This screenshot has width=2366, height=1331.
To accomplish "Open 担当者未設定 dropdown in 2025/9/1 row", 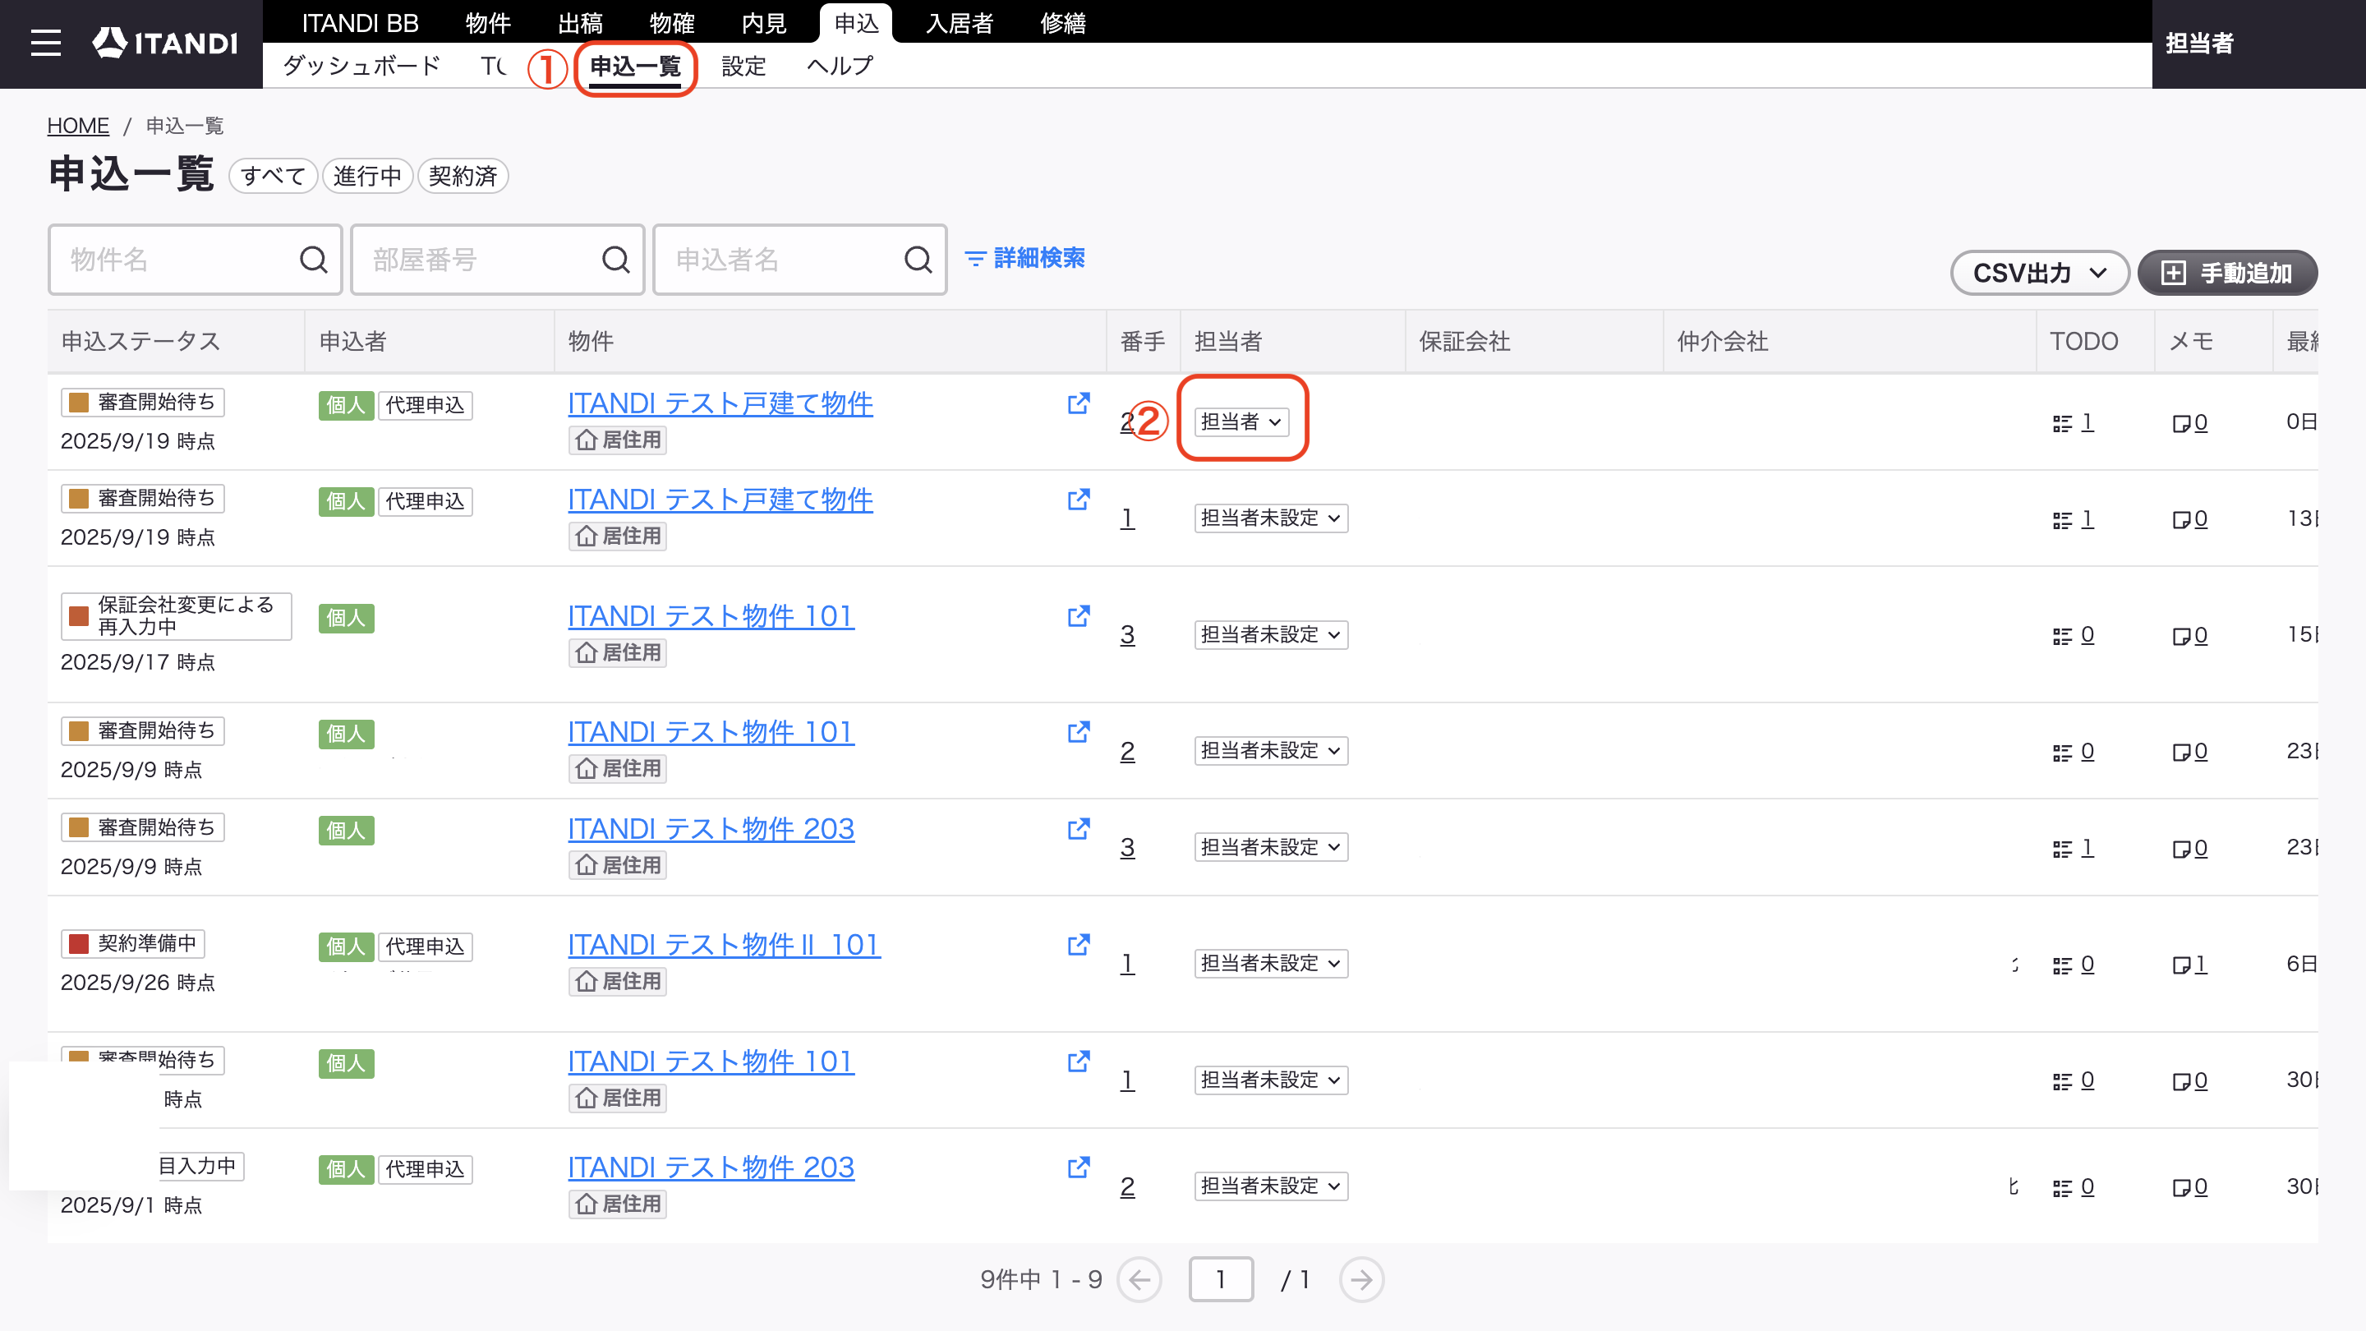I will click(1271, 1186).
